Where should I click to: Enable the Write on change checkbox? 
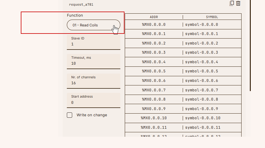coord(70,115)
